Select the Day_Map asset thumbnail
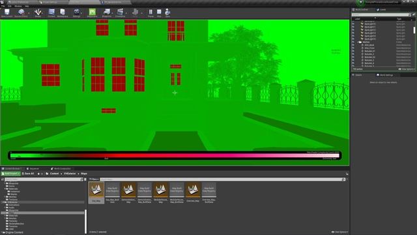This screenshot has width=417, height=235. coord(96,193)
